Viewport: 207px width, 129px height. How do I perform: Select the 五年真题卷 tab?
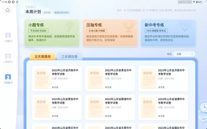(x=43, y=57)
